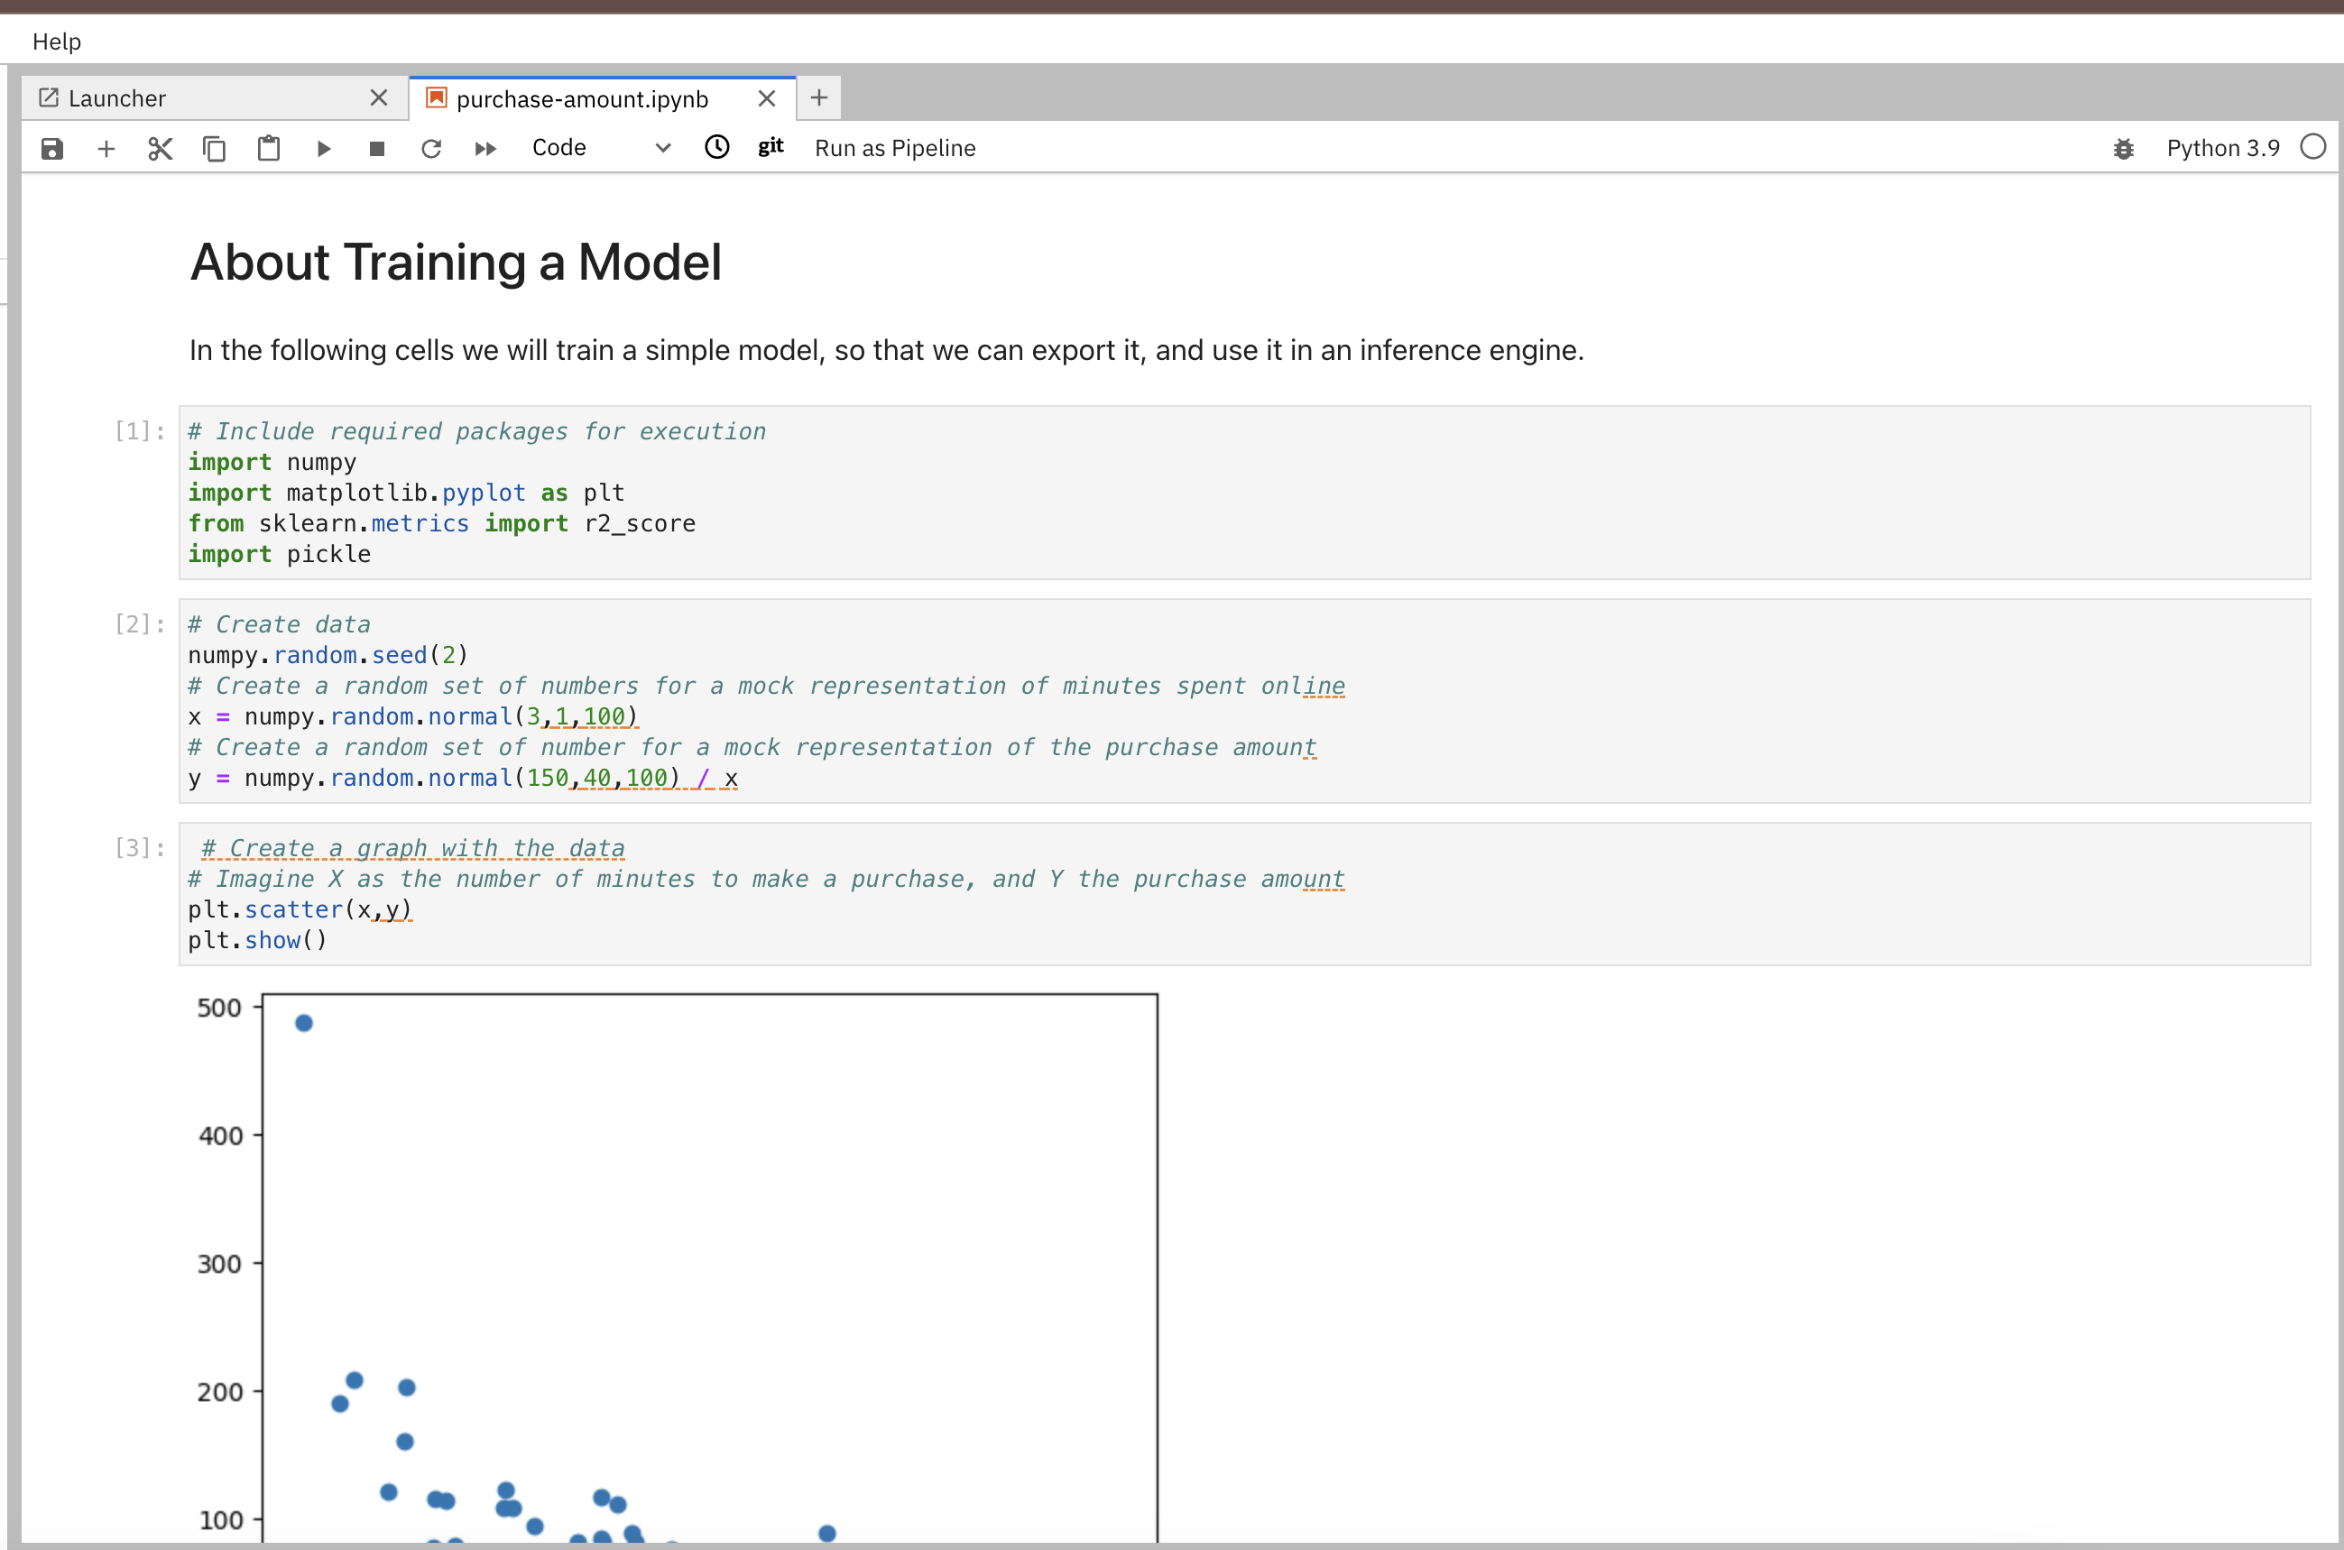Enable debugger with the bug icon
2344x1550 pixels.
[x=2124, y=148]
